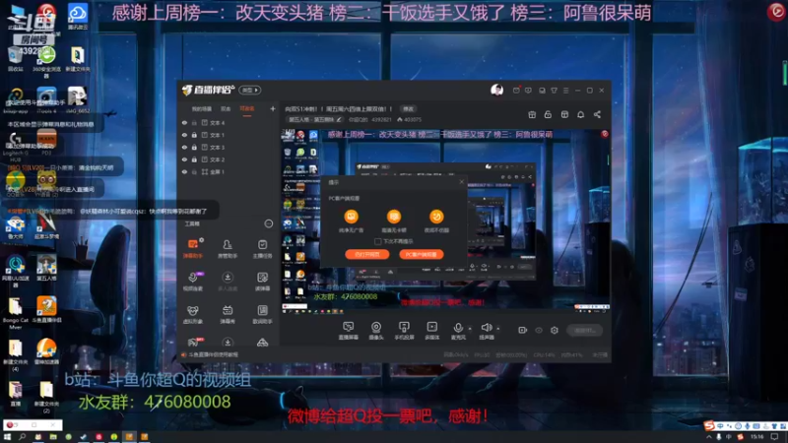Open the filter funnel menu in title bar

click(x=554, y=91)
